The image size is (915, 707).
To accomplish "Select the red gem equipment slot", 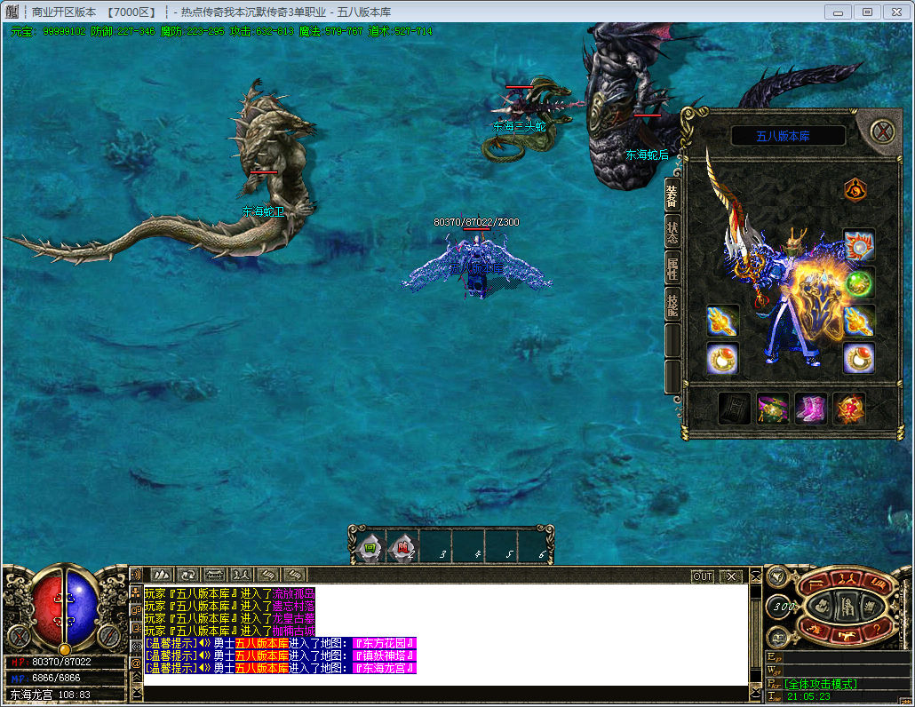I will (x=848, y=409).
